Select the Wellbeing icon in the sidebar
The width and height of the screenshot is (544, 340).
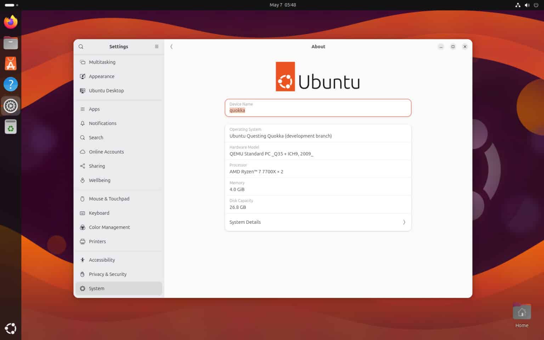point(82,180)
